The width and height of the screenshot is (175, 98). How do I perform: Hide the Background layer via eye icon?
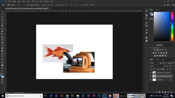click(150, 80)
